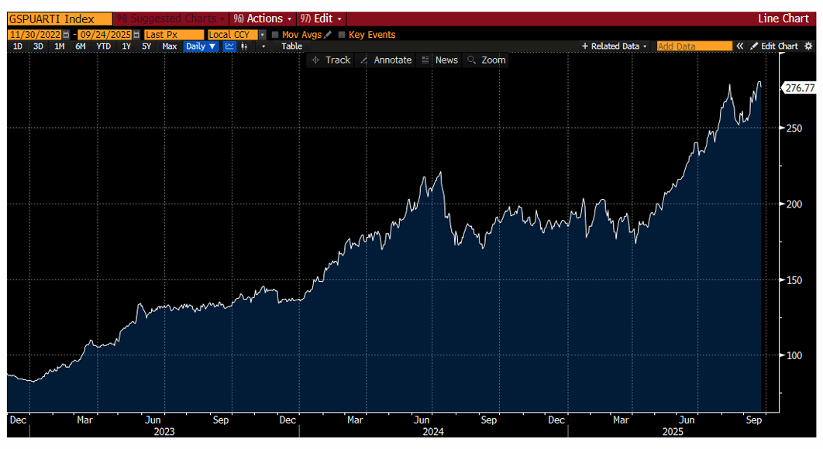Select the YTD time range
The height and width of the screenshot is (449, 823).
tap(103, 46)
